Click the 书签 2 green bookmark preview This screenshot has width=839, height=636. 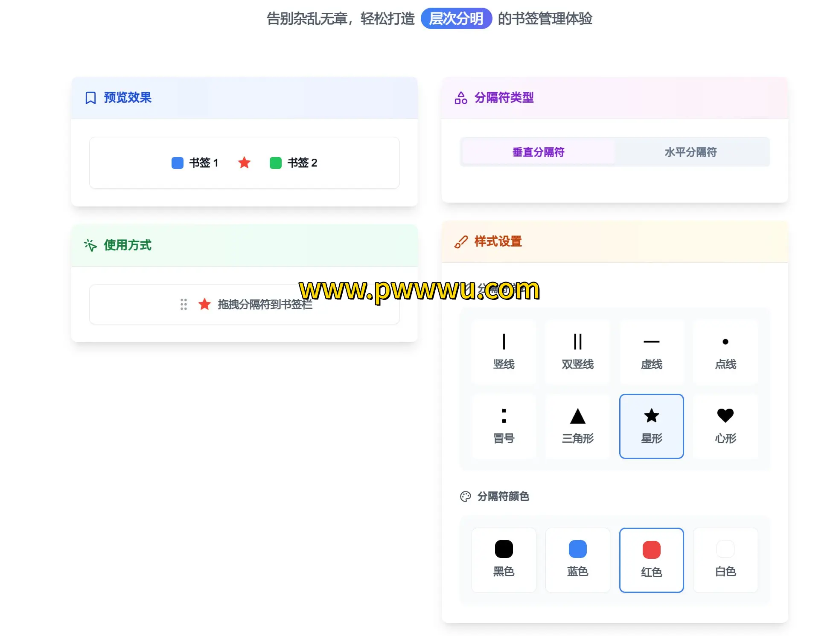pos(294,163)
